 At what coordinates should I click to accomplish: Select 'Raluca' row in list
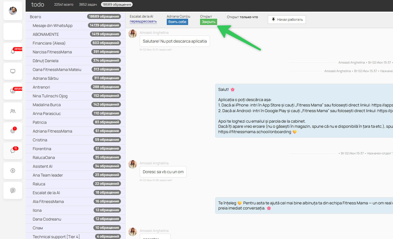(x=75, y=184)
